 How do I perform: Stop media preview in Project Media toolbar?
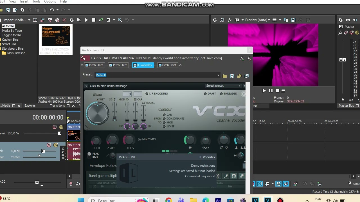click(94, 20)
